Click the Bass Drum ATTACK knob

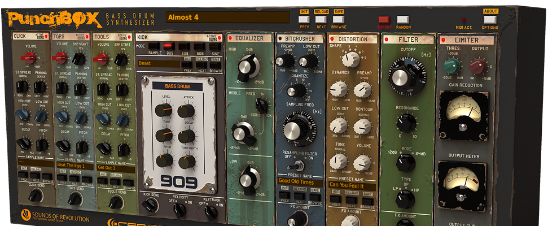[186, 111]
